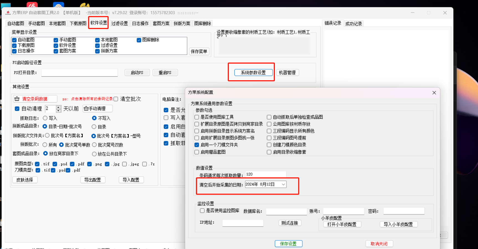This screenshot has height=249, width=478.
Task: Click the 重启PS button
Action: point(165,72)
